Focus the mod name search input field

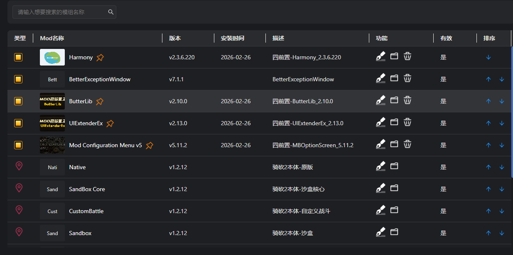[60, 12]
